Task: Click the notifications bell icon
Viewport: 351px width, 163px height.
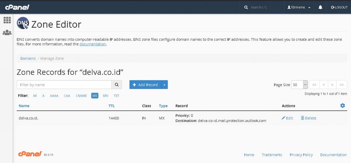Action: (x=320, y=7)
